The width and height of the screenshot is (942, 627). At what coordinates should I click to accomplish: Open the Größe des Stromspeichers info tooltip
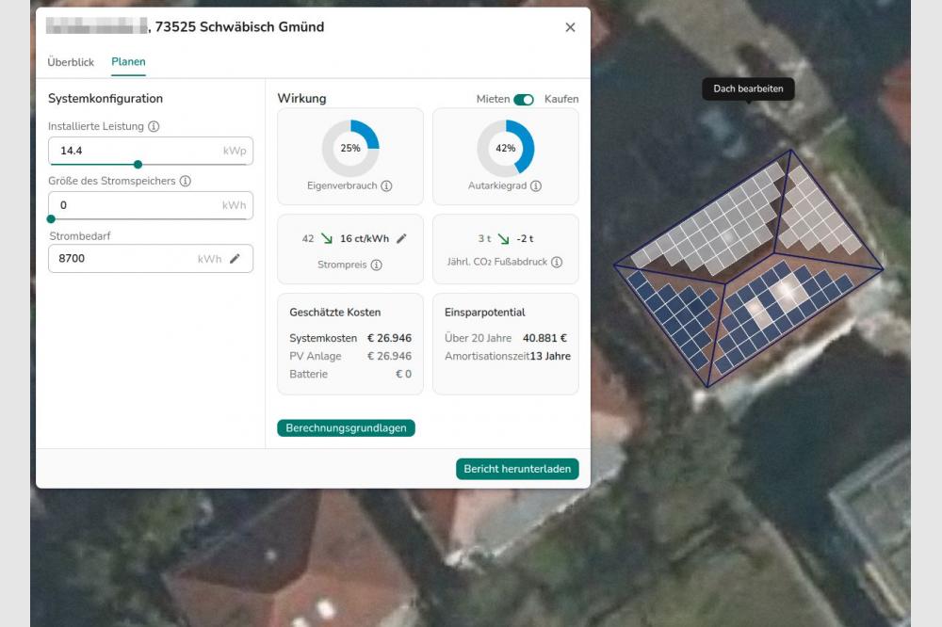coord(182,181)
